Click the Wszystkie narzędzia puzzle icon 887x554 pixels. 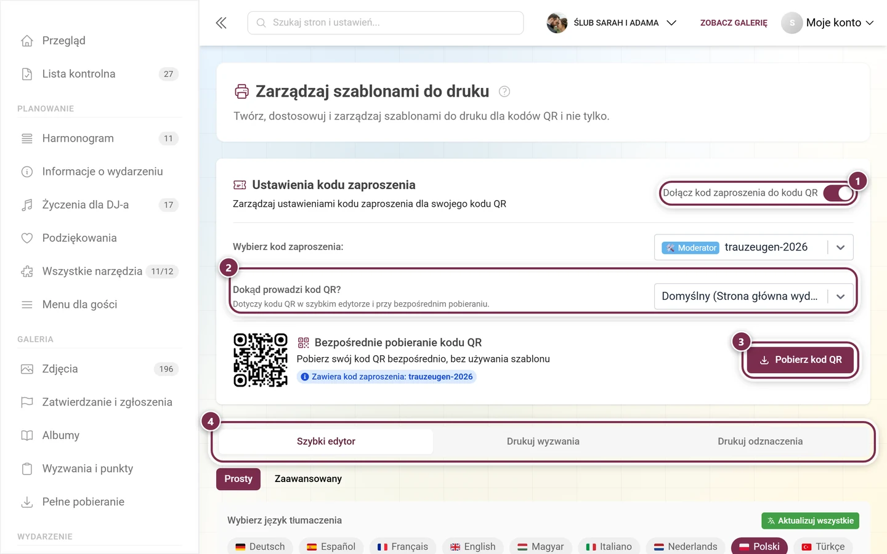[27, 271]
